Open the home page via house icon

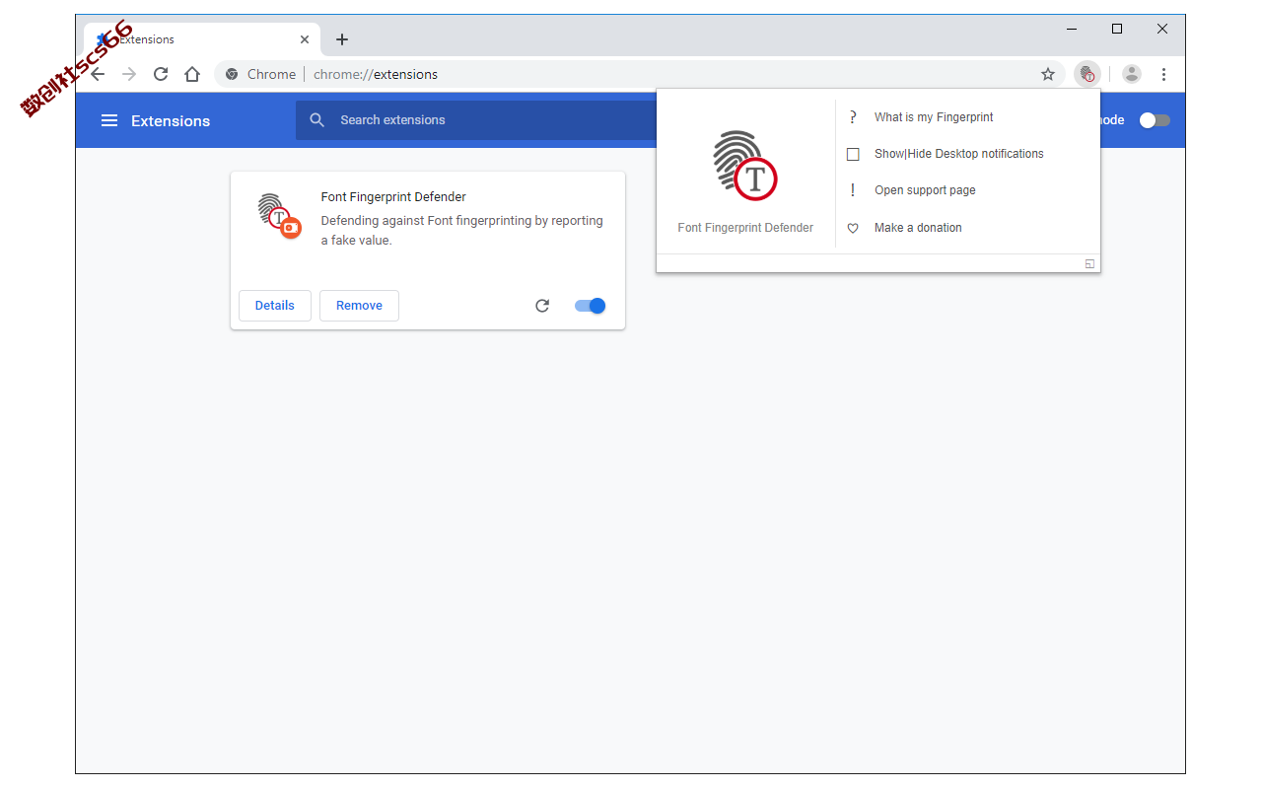point(192,74)
